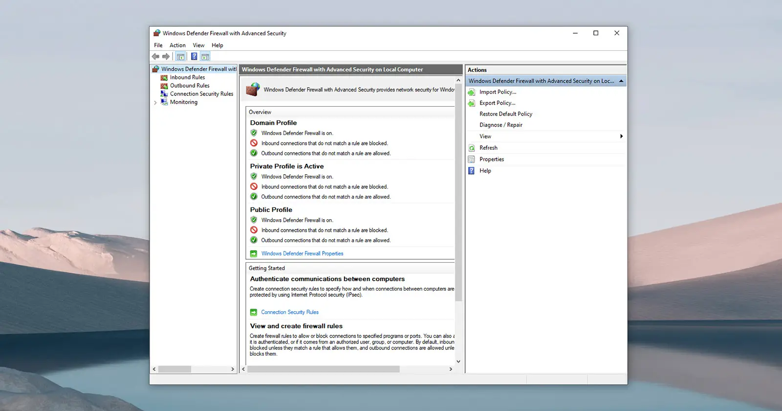This screenshot has height=411, width=782.
Task: Toggle the Show/Hide Console Tree toolbar icon
Action: (x=180, y=57)
